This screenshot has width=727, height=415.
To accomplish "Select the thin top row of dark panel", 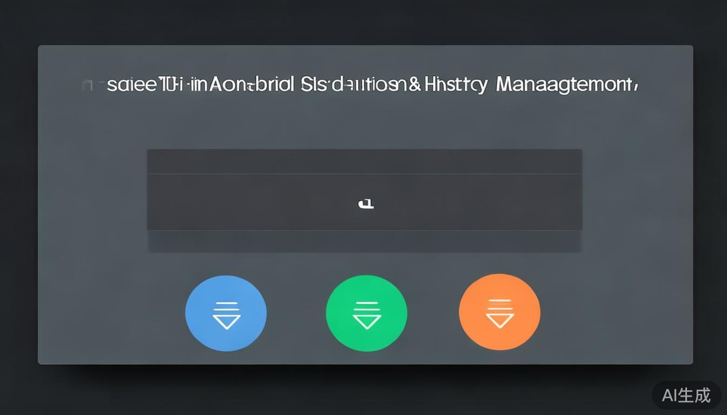I will (x=365, y=162).
